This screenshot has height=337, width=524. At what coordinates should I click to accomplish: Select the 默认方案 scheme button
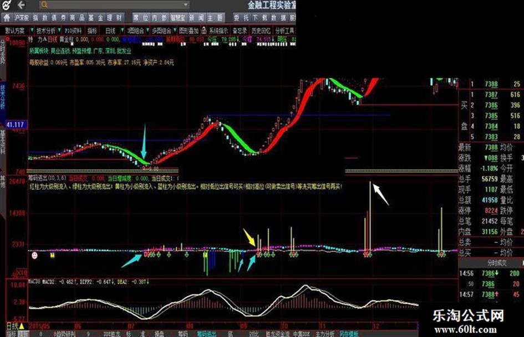point(15,30)
